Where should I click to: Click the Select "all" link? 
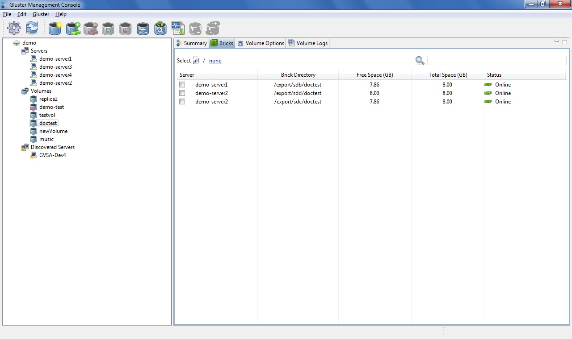coord(196,61)
